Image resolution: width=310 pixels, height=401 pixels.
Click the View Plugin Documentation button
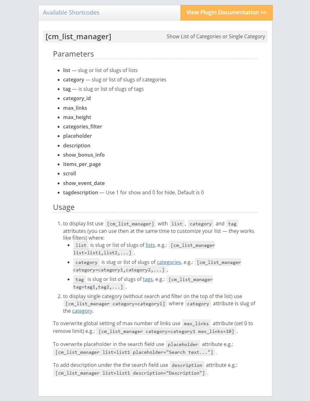(x=226, y=13)
